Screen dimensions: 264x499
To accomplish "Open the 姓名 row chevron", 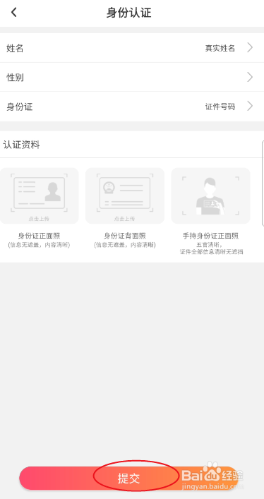I will pyautogui.click(x=250, y=48).
